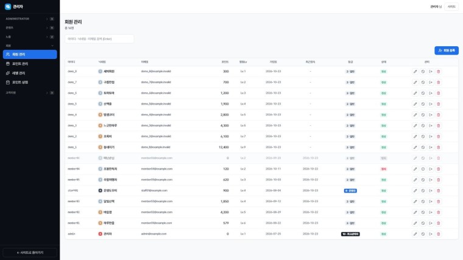Click email staff01@example.com
The width and height of the screenshot is (463, 260).
154,191
